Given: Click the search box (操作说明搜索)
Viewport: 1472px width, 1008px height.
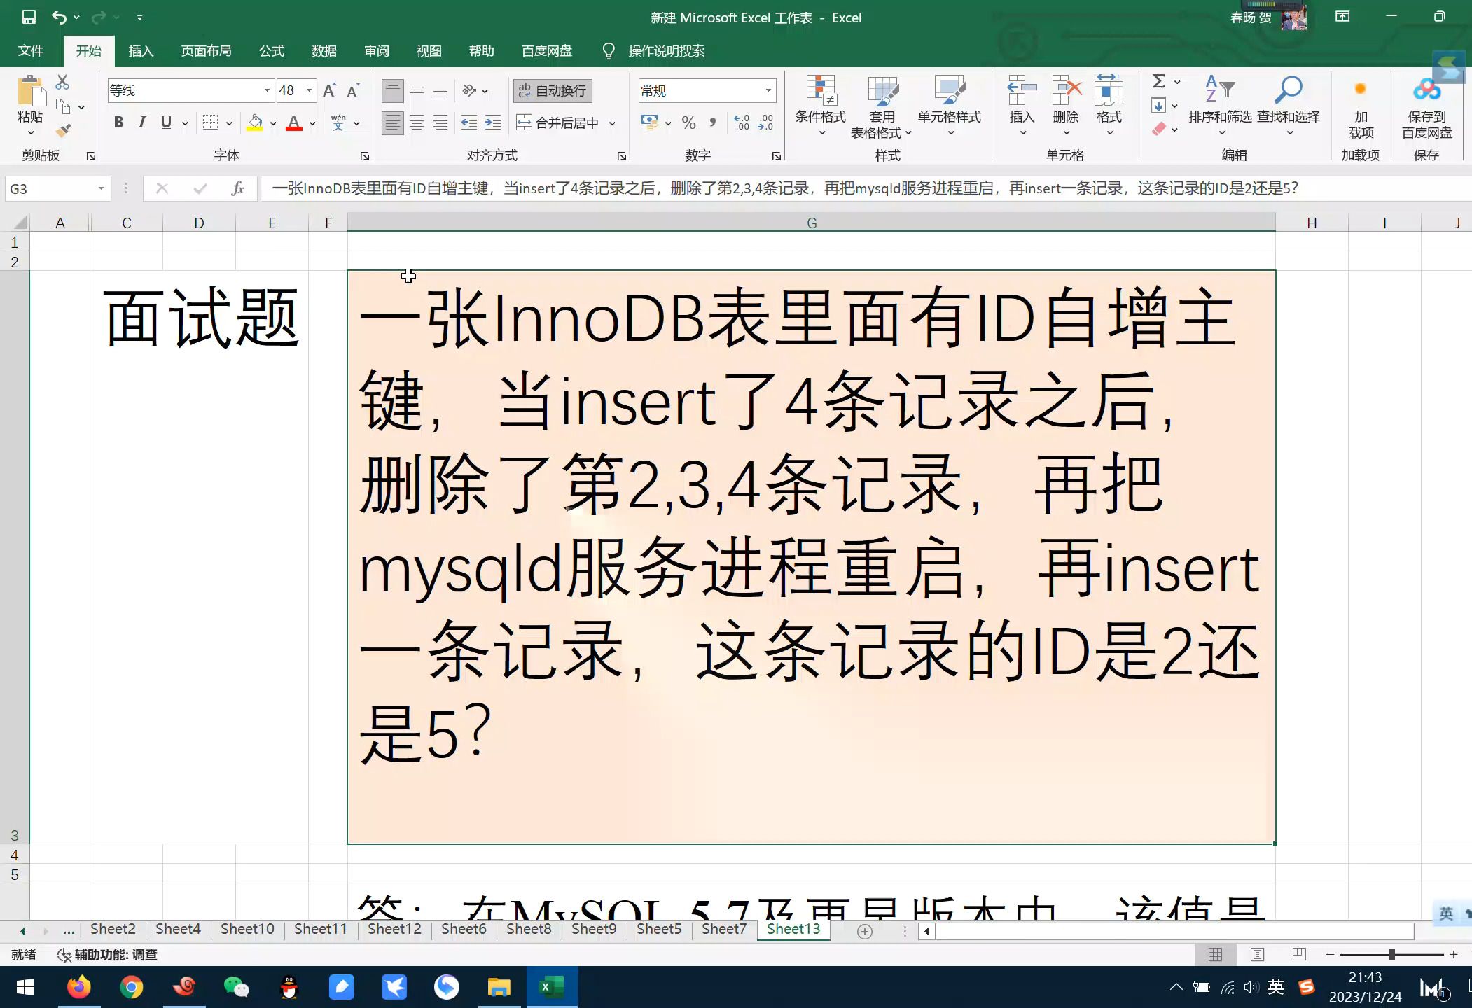Looking at the screenshot, I should pos(666,50).
